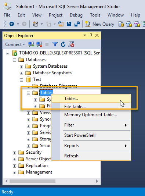Click the Navigate Backward arrow icon
The height and width of the screenshot is (196, 145).
12,24
